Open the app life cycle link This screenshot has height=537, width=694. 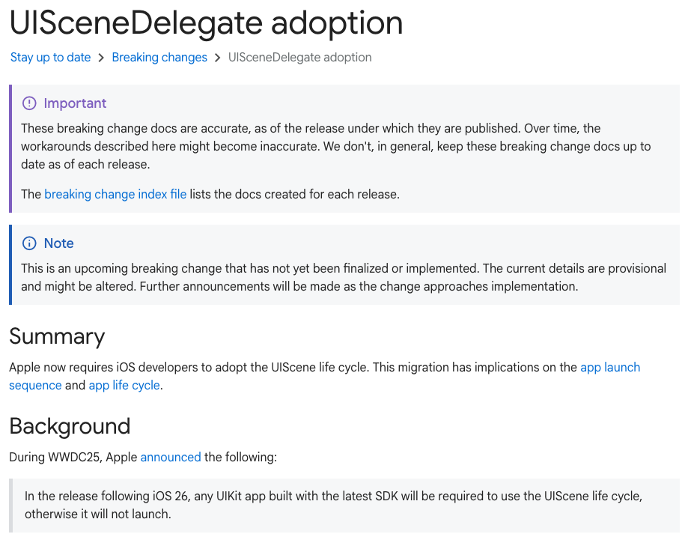click(x=124, y=385)
